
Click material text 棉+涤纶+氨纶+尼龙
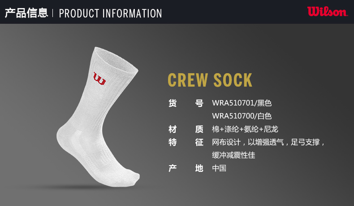[245, 129]
